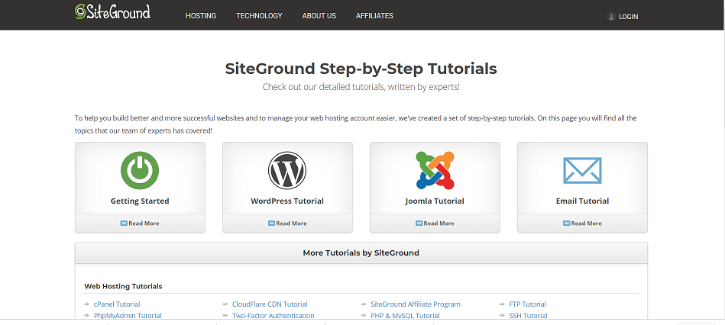
Task: Click the Read More icon under Getting Started
Action: point(124,223)
